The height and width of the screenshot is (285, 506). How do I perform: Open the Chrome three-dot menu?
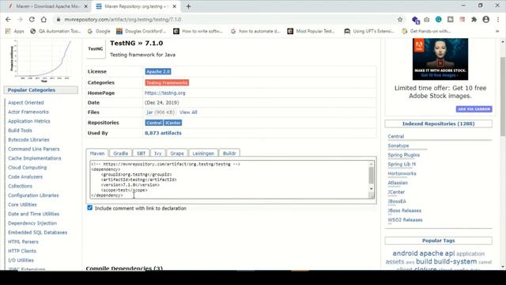pyautogui.click(x=498, y=19)
